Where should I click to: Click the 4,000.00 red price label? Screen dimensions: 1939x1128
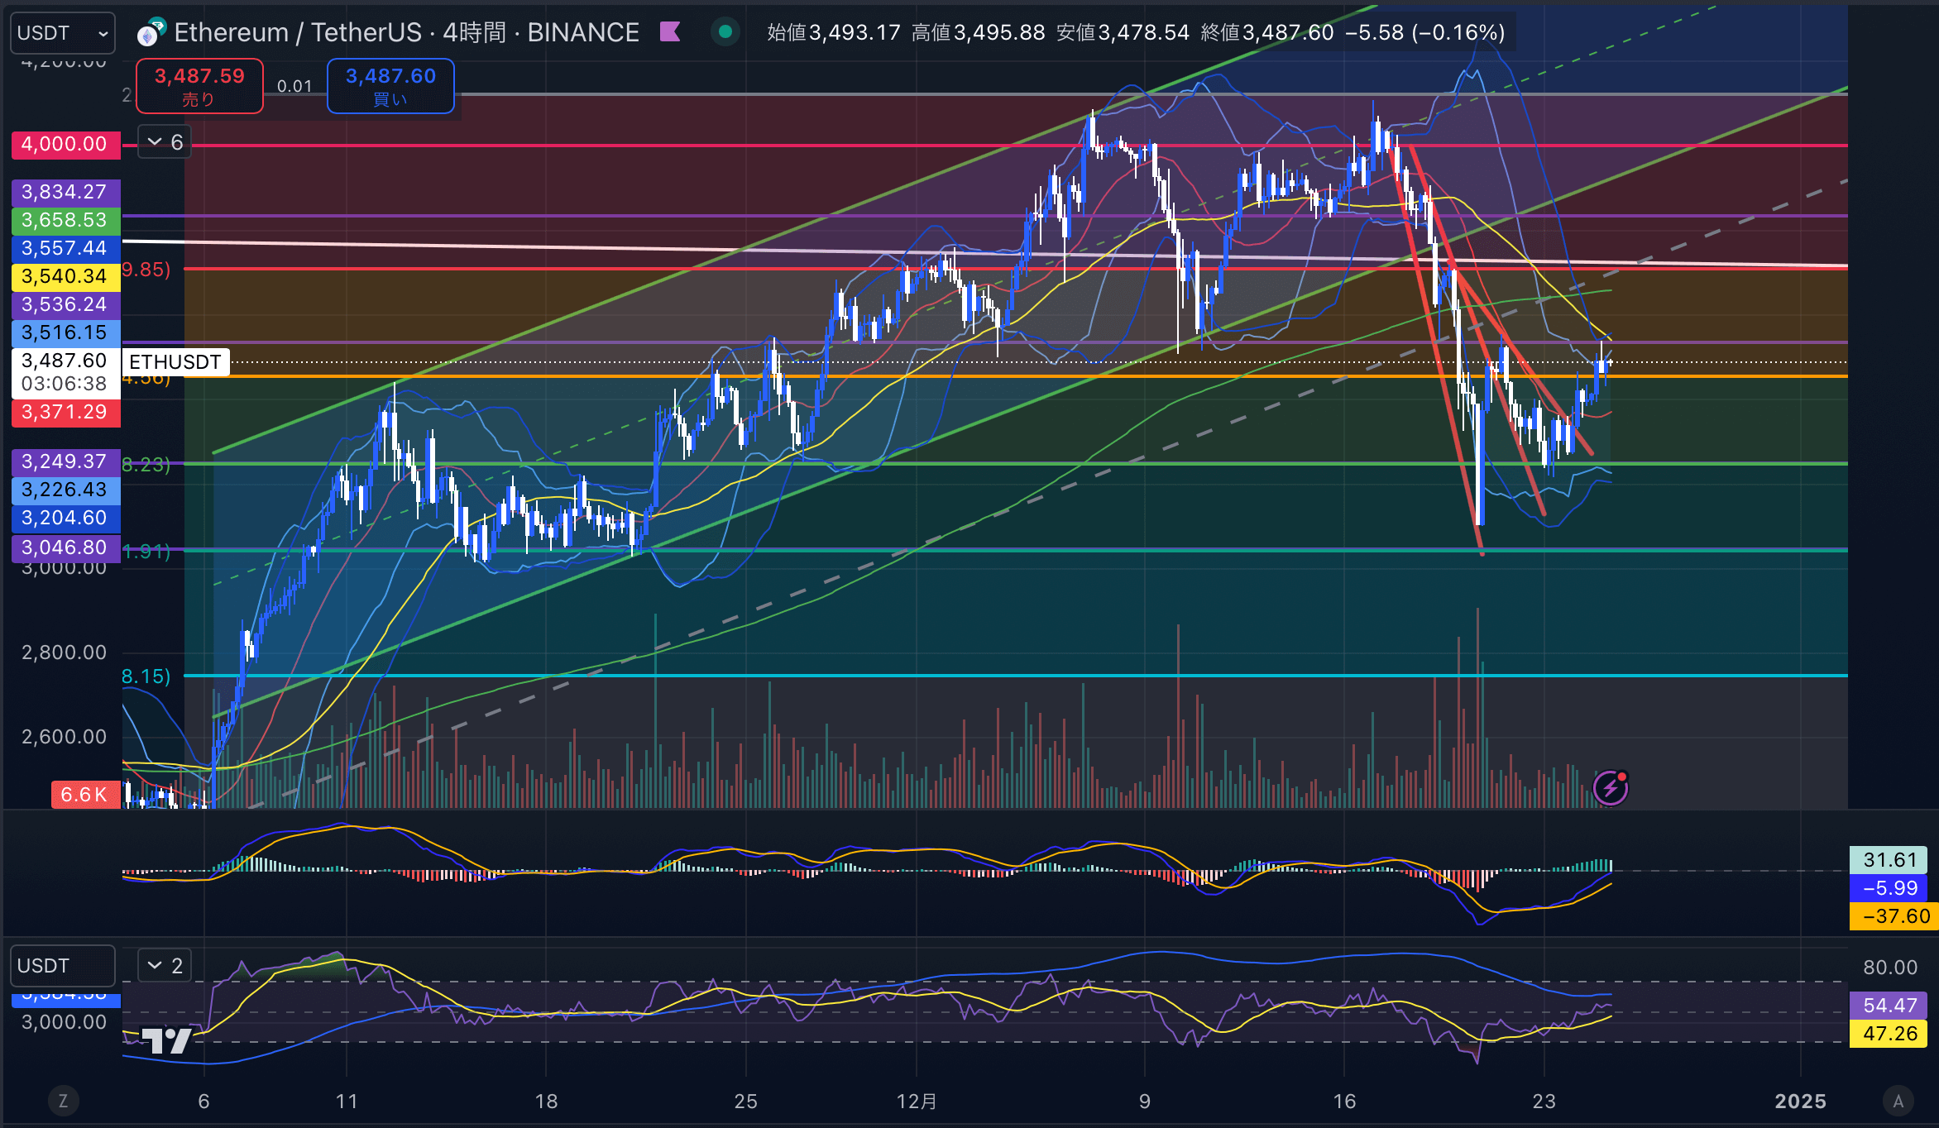pos(65,144)
